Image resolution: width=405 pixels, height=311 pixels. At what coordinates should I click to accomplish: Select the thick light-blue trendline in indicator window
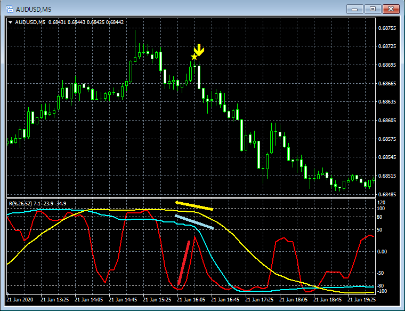pos(194,222)
